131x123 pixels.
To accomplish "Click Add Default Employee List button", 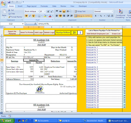I will pos(98,34).
